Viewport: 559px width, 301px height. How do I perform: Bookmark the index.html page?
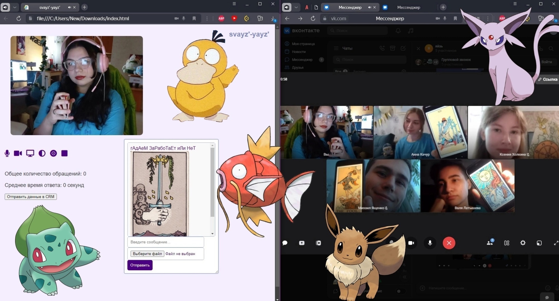(194, 18)
